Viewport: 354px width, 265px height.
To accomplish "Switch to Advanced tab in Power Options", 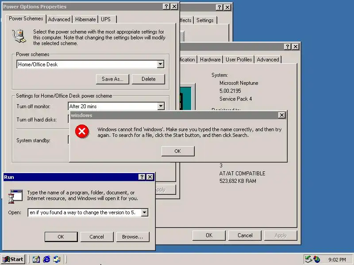I will [59, 19].
